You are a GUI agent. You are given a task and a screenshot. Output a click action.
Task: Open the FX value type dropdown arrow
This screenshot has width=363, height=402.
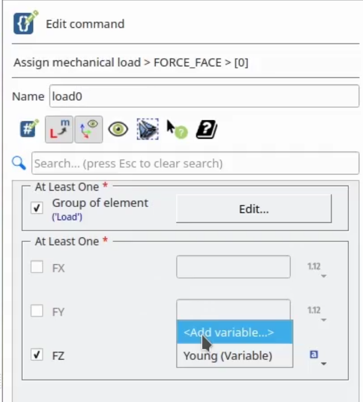[x=324, y=276]
